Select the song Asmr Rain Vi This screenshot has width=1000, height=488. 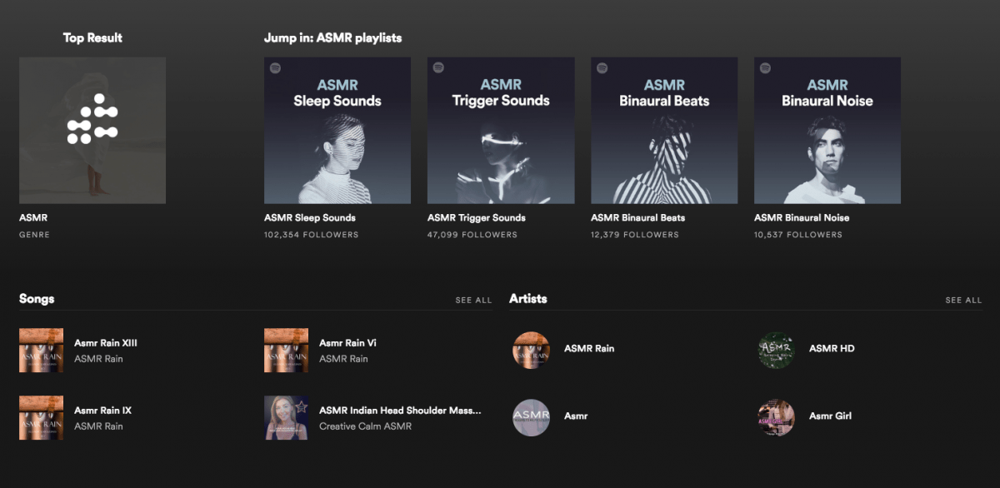point(346,341)
